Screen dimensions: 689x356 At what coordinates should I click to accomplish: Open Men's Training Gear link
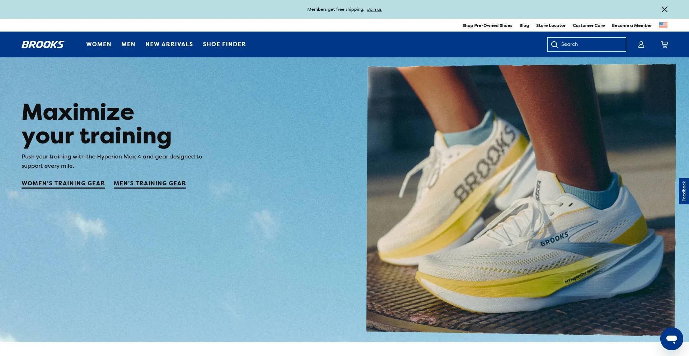coord(150,184)
